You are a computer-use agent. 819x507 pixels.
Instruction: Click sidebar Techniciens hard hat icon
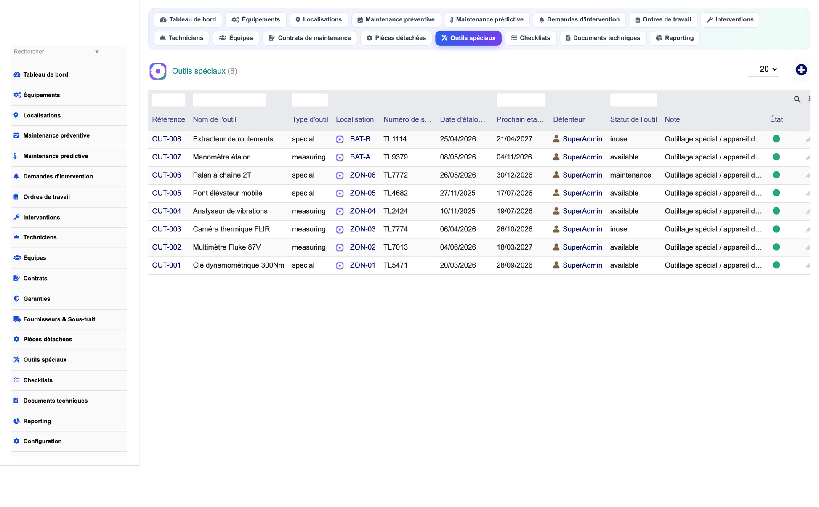[x=16, y=237]
